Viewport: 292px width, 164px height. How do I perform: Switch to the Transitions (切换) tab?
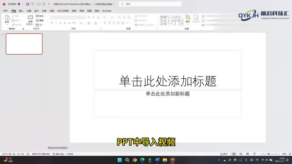click(x=44, y=11)
